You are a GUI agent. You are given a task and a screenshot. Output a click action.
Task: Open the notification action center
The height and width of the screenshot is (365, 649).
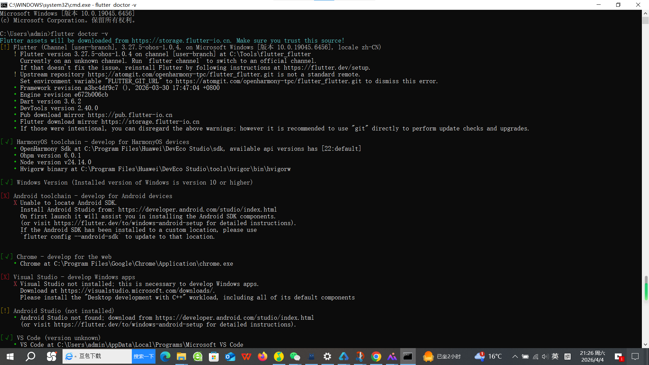pos(635,356)
